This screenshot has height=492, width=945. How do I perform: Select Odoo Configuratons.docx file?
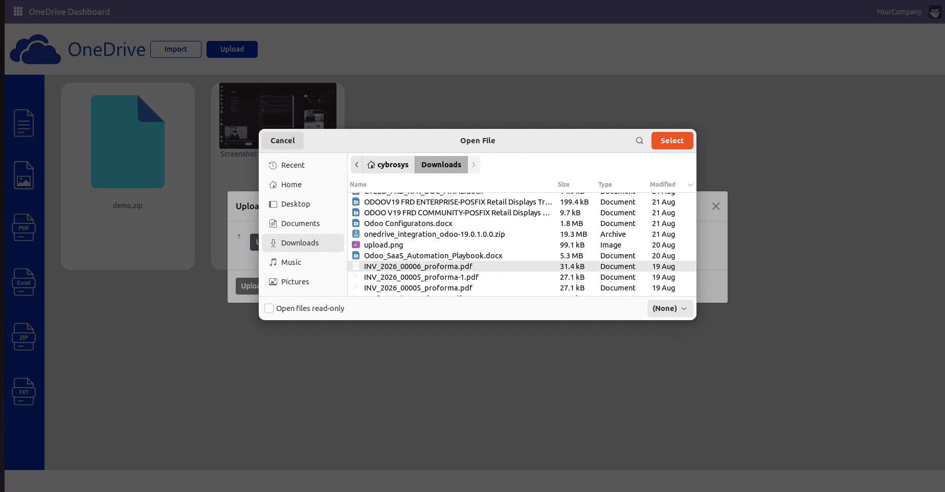[x=522, y=223]
